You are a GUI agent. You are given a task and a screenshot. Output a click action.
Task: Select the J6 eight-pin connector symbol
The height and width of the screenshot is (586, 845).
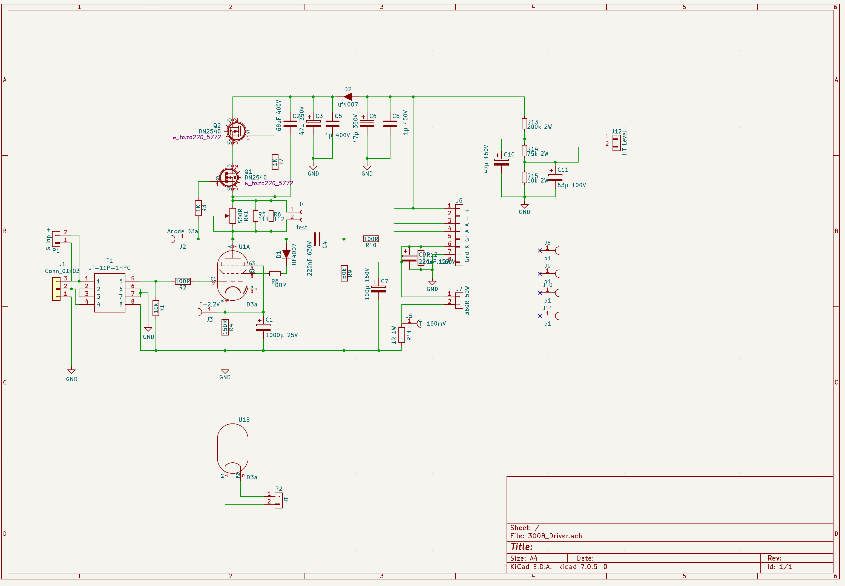pyautogui.click(x=459, y=235)
